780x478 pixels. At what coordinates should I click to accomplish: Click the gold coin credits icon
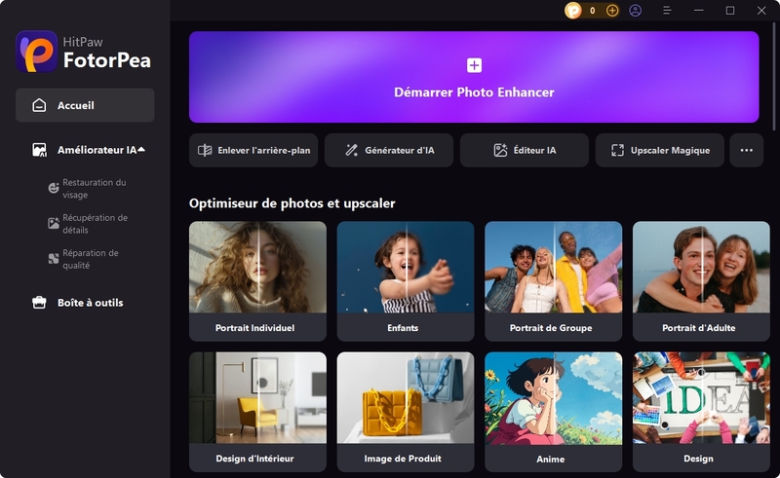573,11
